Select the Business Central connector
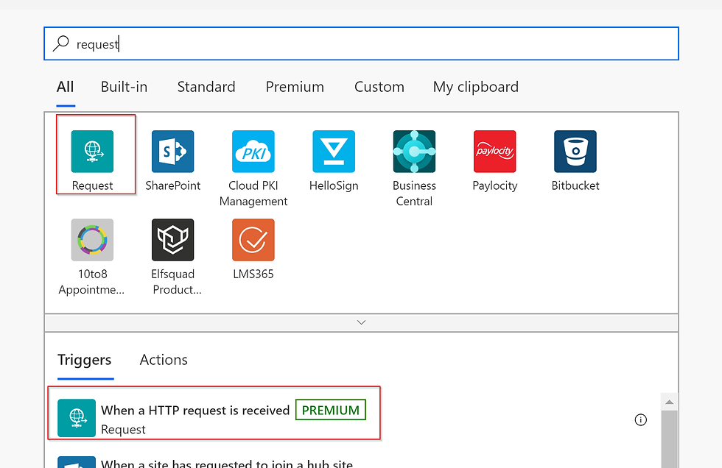The image size is (722, 468). [414, 152]
